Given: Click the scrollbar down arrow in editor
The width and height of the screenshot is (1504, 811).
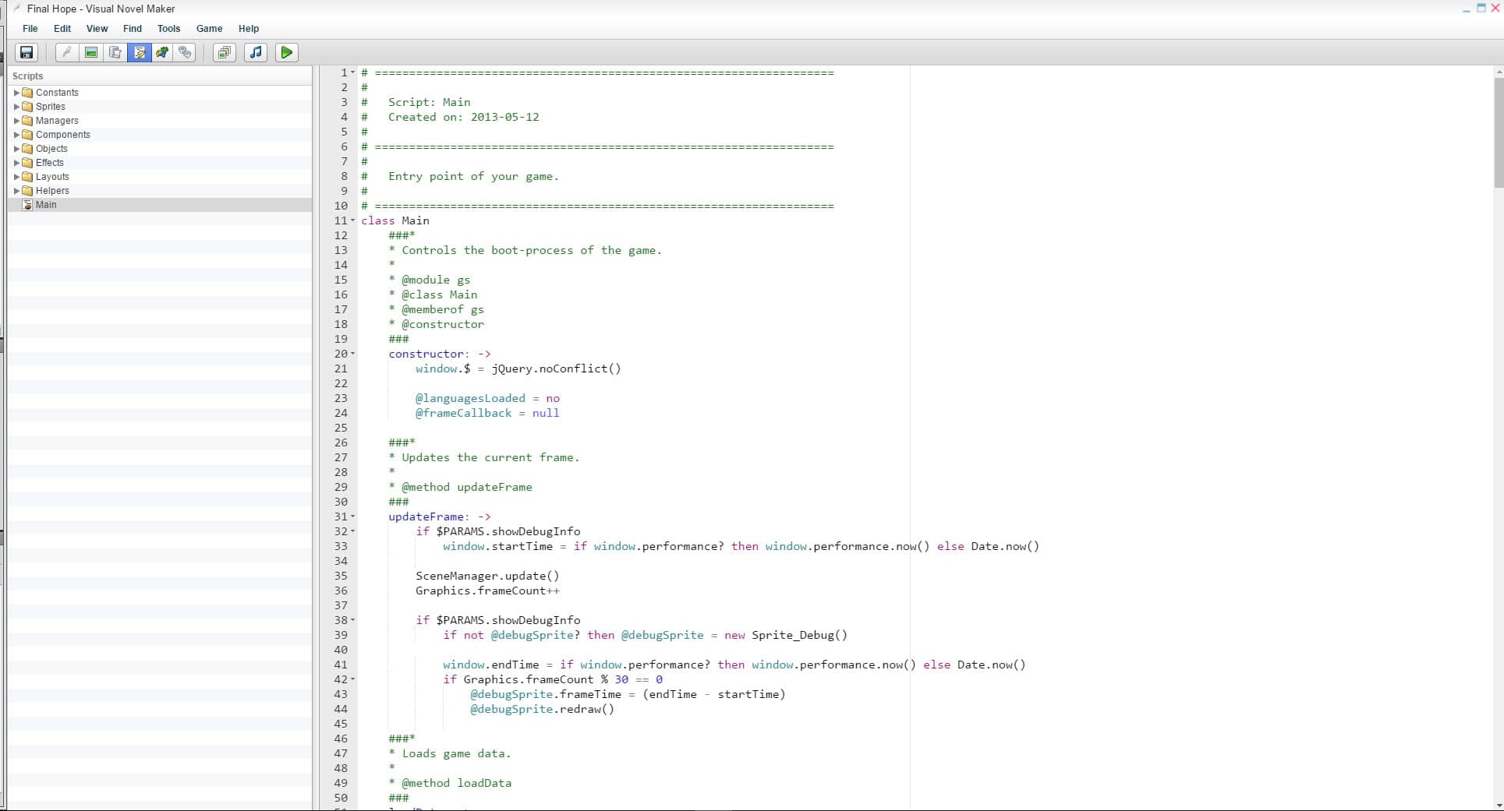Looking at the screenshot, I should (1499, 806).
